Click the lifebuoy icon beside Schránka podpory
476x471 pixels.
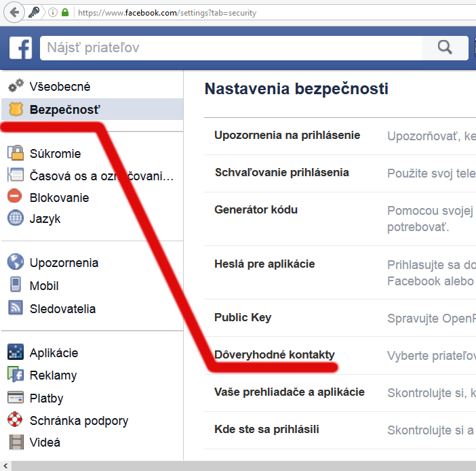16,420
